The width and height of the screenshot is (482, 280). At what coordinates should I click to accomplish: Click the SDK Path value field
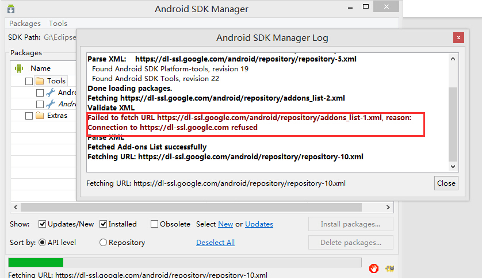pos(60,37)
